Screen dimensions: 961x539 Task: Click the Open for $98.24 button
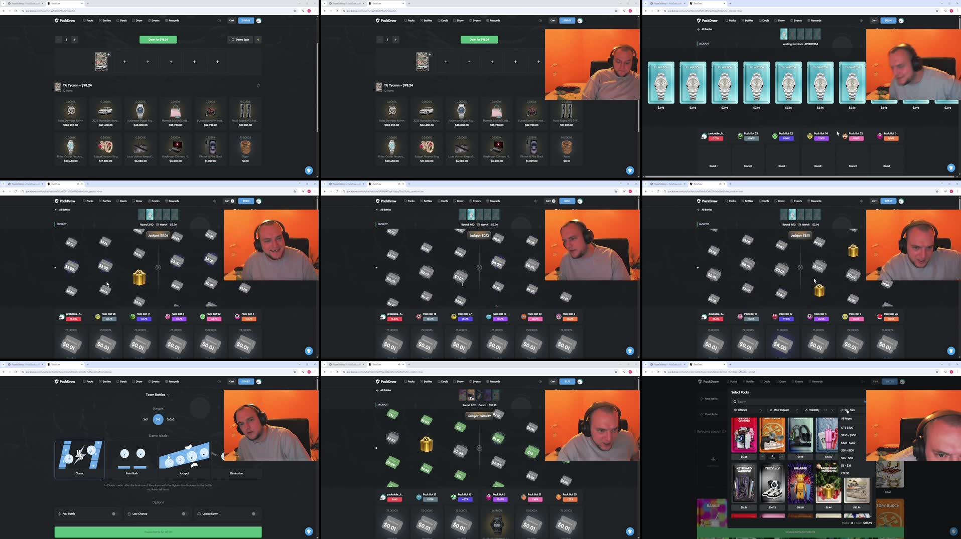pyautogui.click(x=158, y=39)
